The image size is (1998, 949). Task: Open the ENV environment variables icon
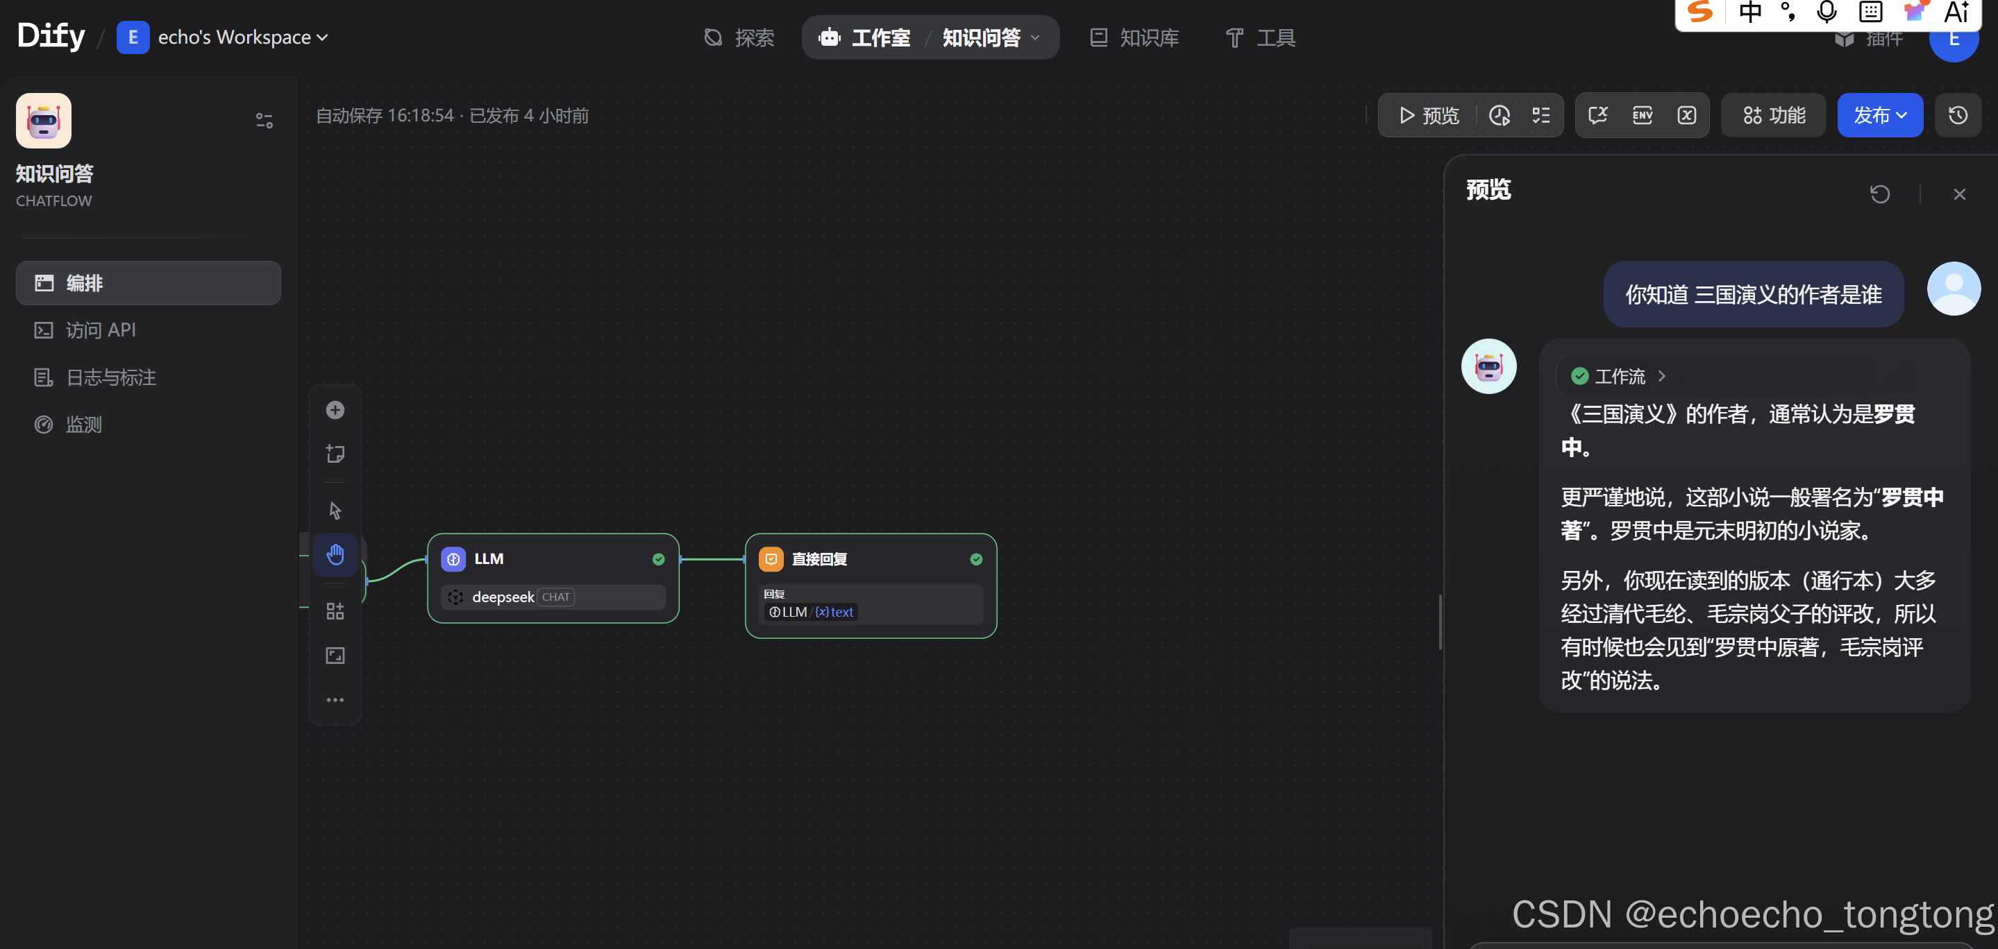tap(1642, 116)
